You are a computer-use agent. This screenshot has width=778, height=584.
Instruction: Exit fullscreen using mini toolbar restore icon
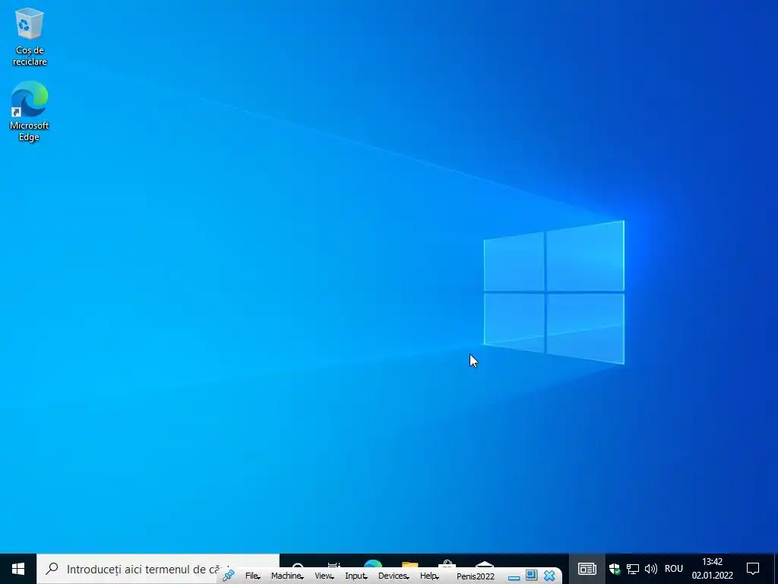tap(531, 575)
